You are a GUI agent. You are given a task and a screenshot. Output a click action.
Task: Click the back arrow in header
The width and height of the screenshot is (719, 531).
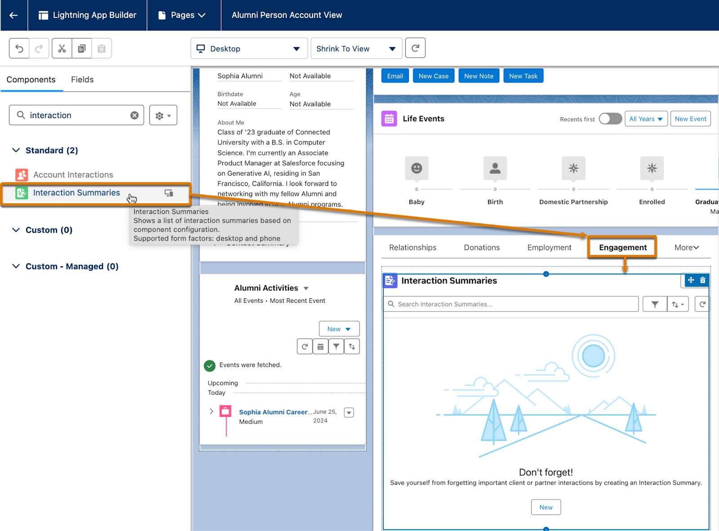click(x=13, y=15)
